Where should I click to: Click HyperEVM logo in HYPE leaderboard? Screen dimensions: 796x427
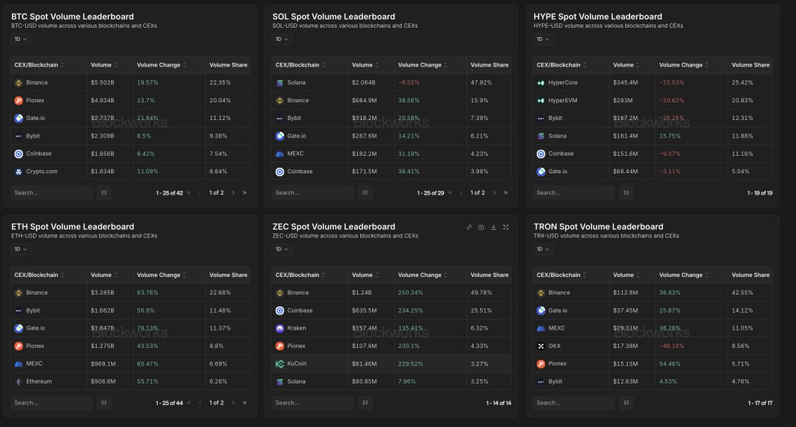pyautogui.click(x=541, y=101)
